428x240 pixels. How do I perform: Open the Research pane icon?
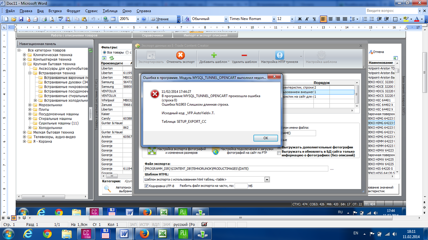[68, 19]
